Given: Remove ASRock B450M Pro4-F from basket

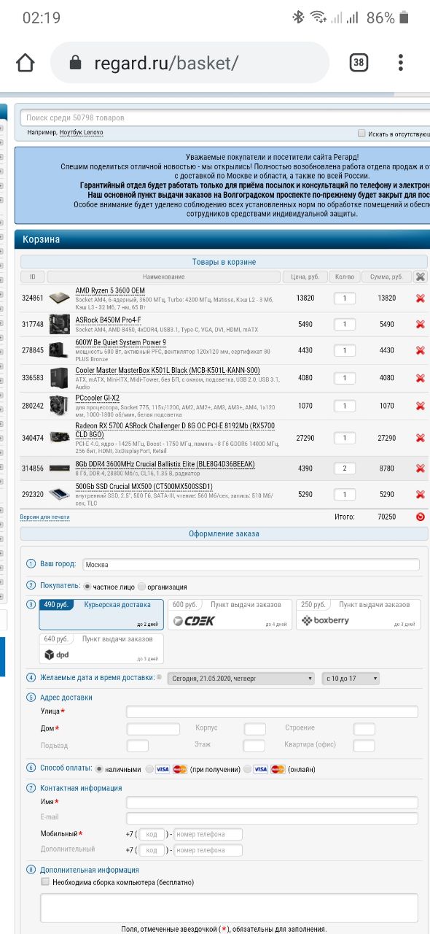Looking at the screenshot, I should [x=420, y=324].
